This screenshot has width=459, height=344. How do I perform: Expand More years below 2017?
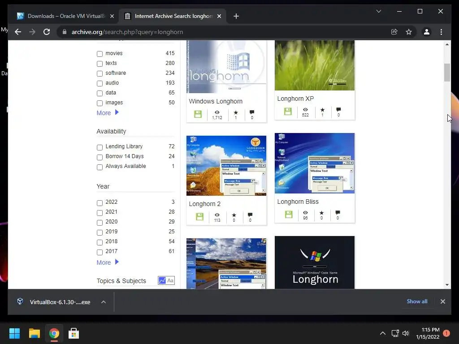click(108, 262)
